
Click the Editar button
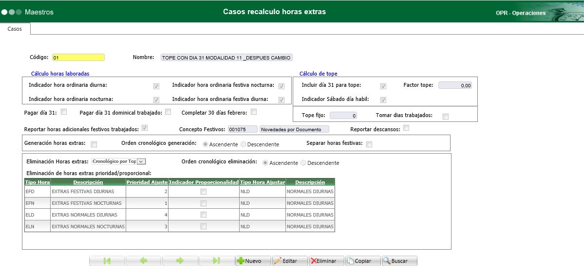coord(289,261)
